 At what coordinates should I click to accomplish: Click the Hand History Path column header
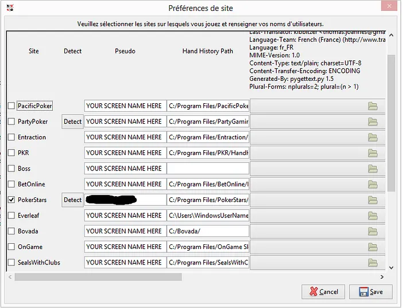(208, 51)
